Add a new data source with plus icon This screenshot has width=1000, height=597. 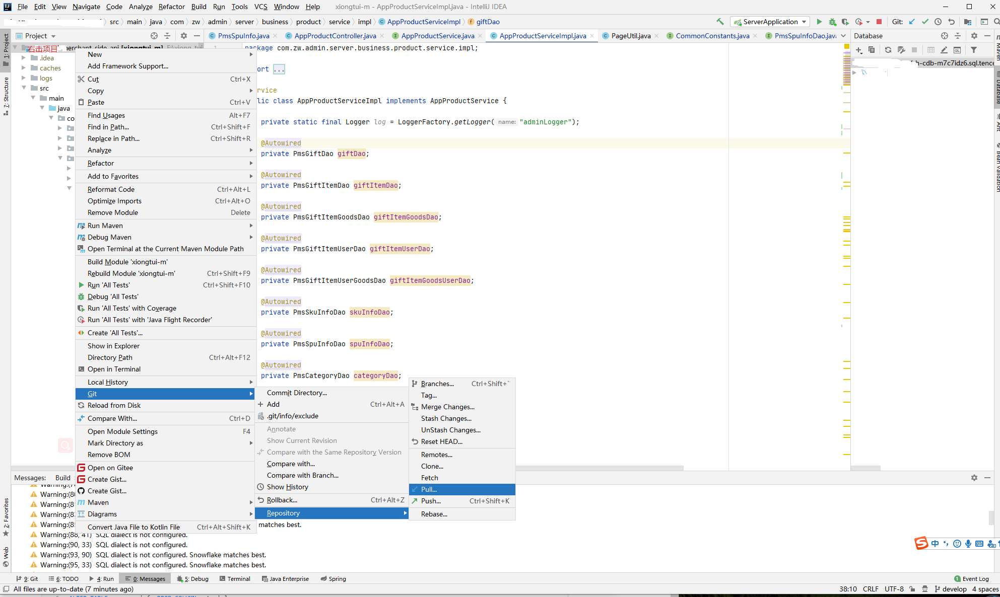point(859,50)
